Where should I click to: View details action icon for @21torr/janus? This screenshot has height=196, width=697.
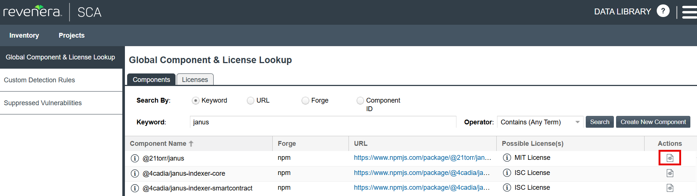670,158
